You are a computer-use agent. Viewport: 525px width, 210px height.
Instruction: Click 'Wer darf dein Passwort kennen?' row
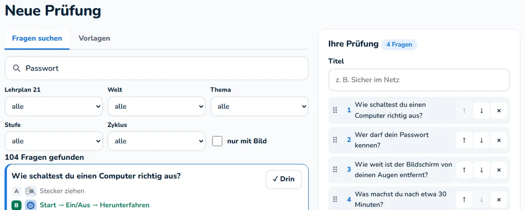click(x=419, y=140)
